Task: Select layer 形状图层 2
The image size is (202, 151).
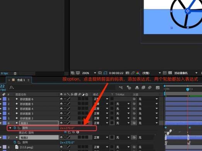Action: tap(27, 118)
